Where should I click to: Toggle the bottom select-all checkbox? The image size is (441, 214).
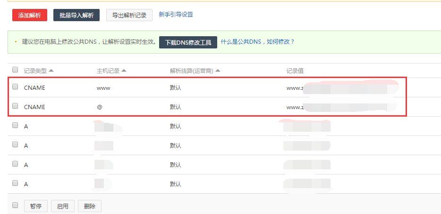click(x=15, y=206)
